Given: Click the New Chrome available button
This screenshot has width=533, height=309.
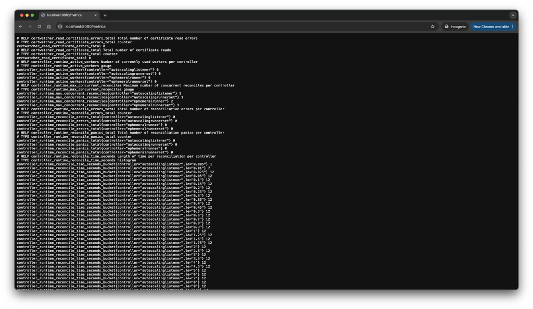Looking at the screenshot, I should tap(490, 27).
